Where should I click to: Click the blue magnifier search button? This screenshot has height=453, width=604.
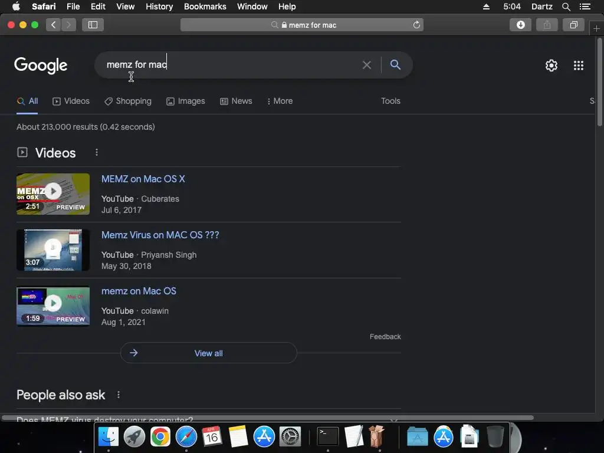click(395, 64)
